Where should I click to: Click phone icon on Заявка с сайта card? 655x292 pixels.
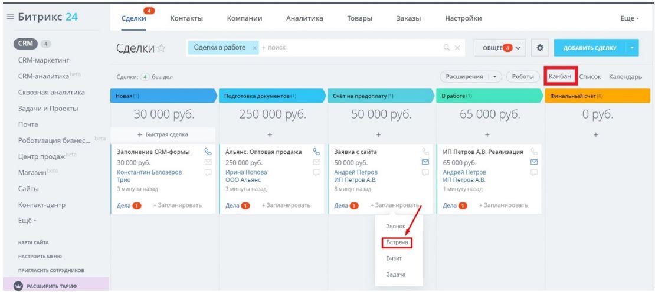[425, 152]
